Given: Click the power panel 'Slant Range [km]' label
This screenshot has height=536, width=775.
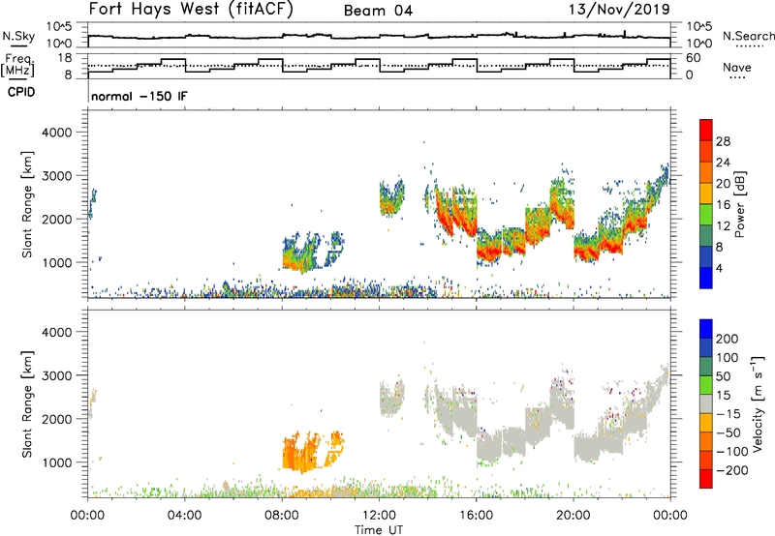Looking at the screenshot, I should pos(27,204).
